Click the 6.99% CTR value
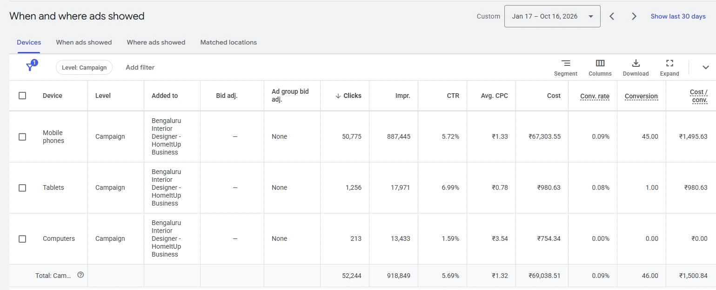This screenshot has width=716, height=290. pos(450,187)
